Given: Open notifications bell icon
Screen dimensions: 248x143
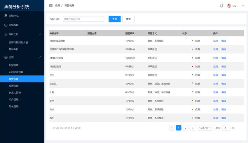Looking at the screenshot, I should click(221, 6).
